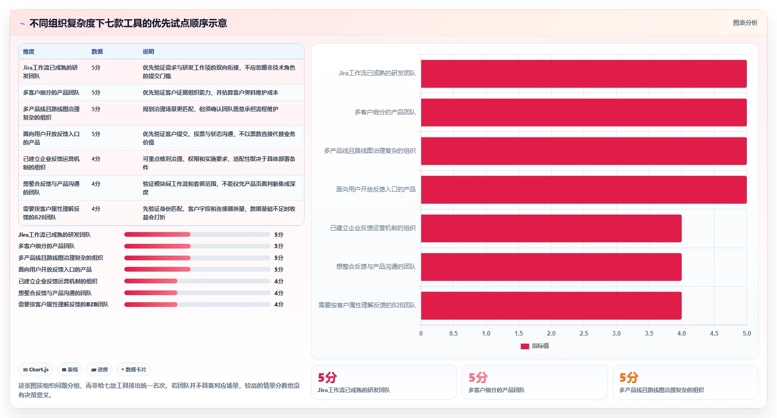777x418 pixels.
Task: Select table row 面向用户开放反馈入口的产品
Action: click(161, 138)
